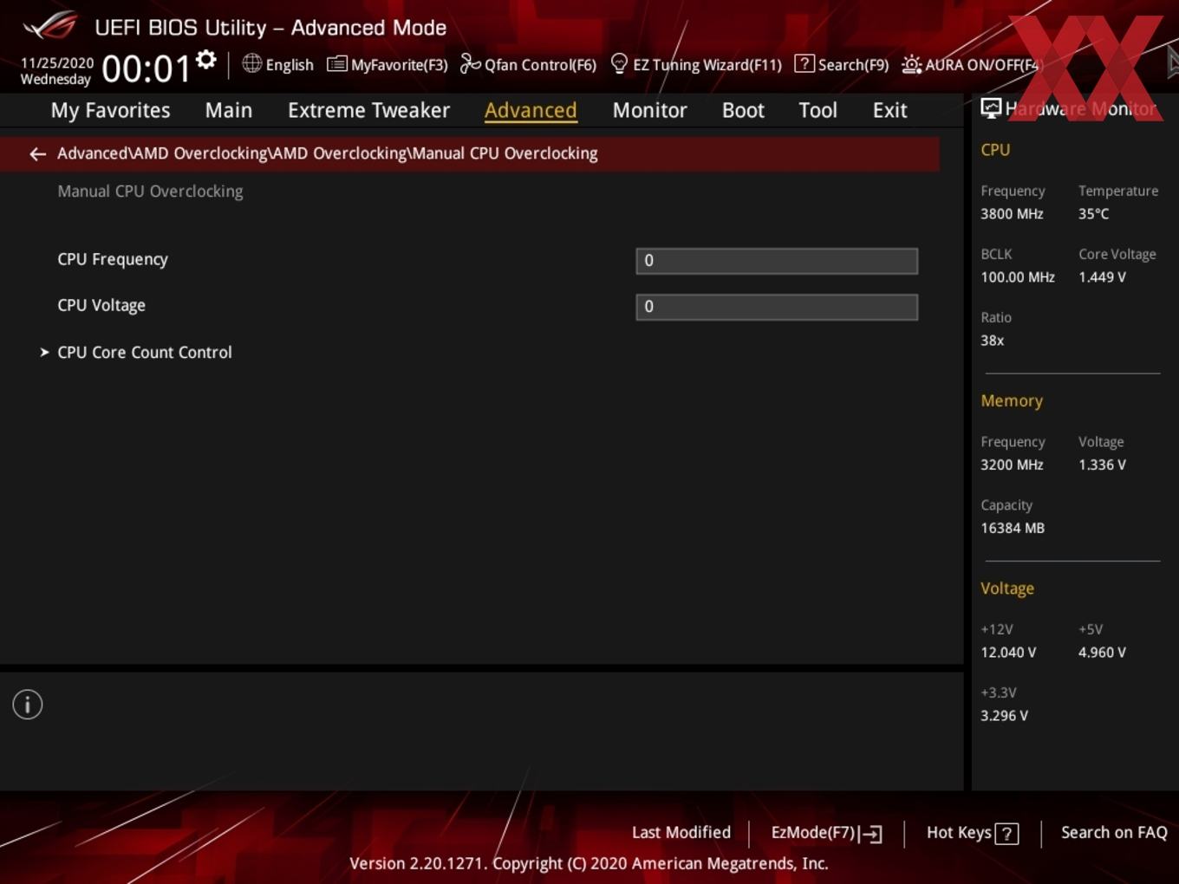Click the globe language icon
The height and width of the screenshot is (884, 1179).
click(x=251, y=63)
